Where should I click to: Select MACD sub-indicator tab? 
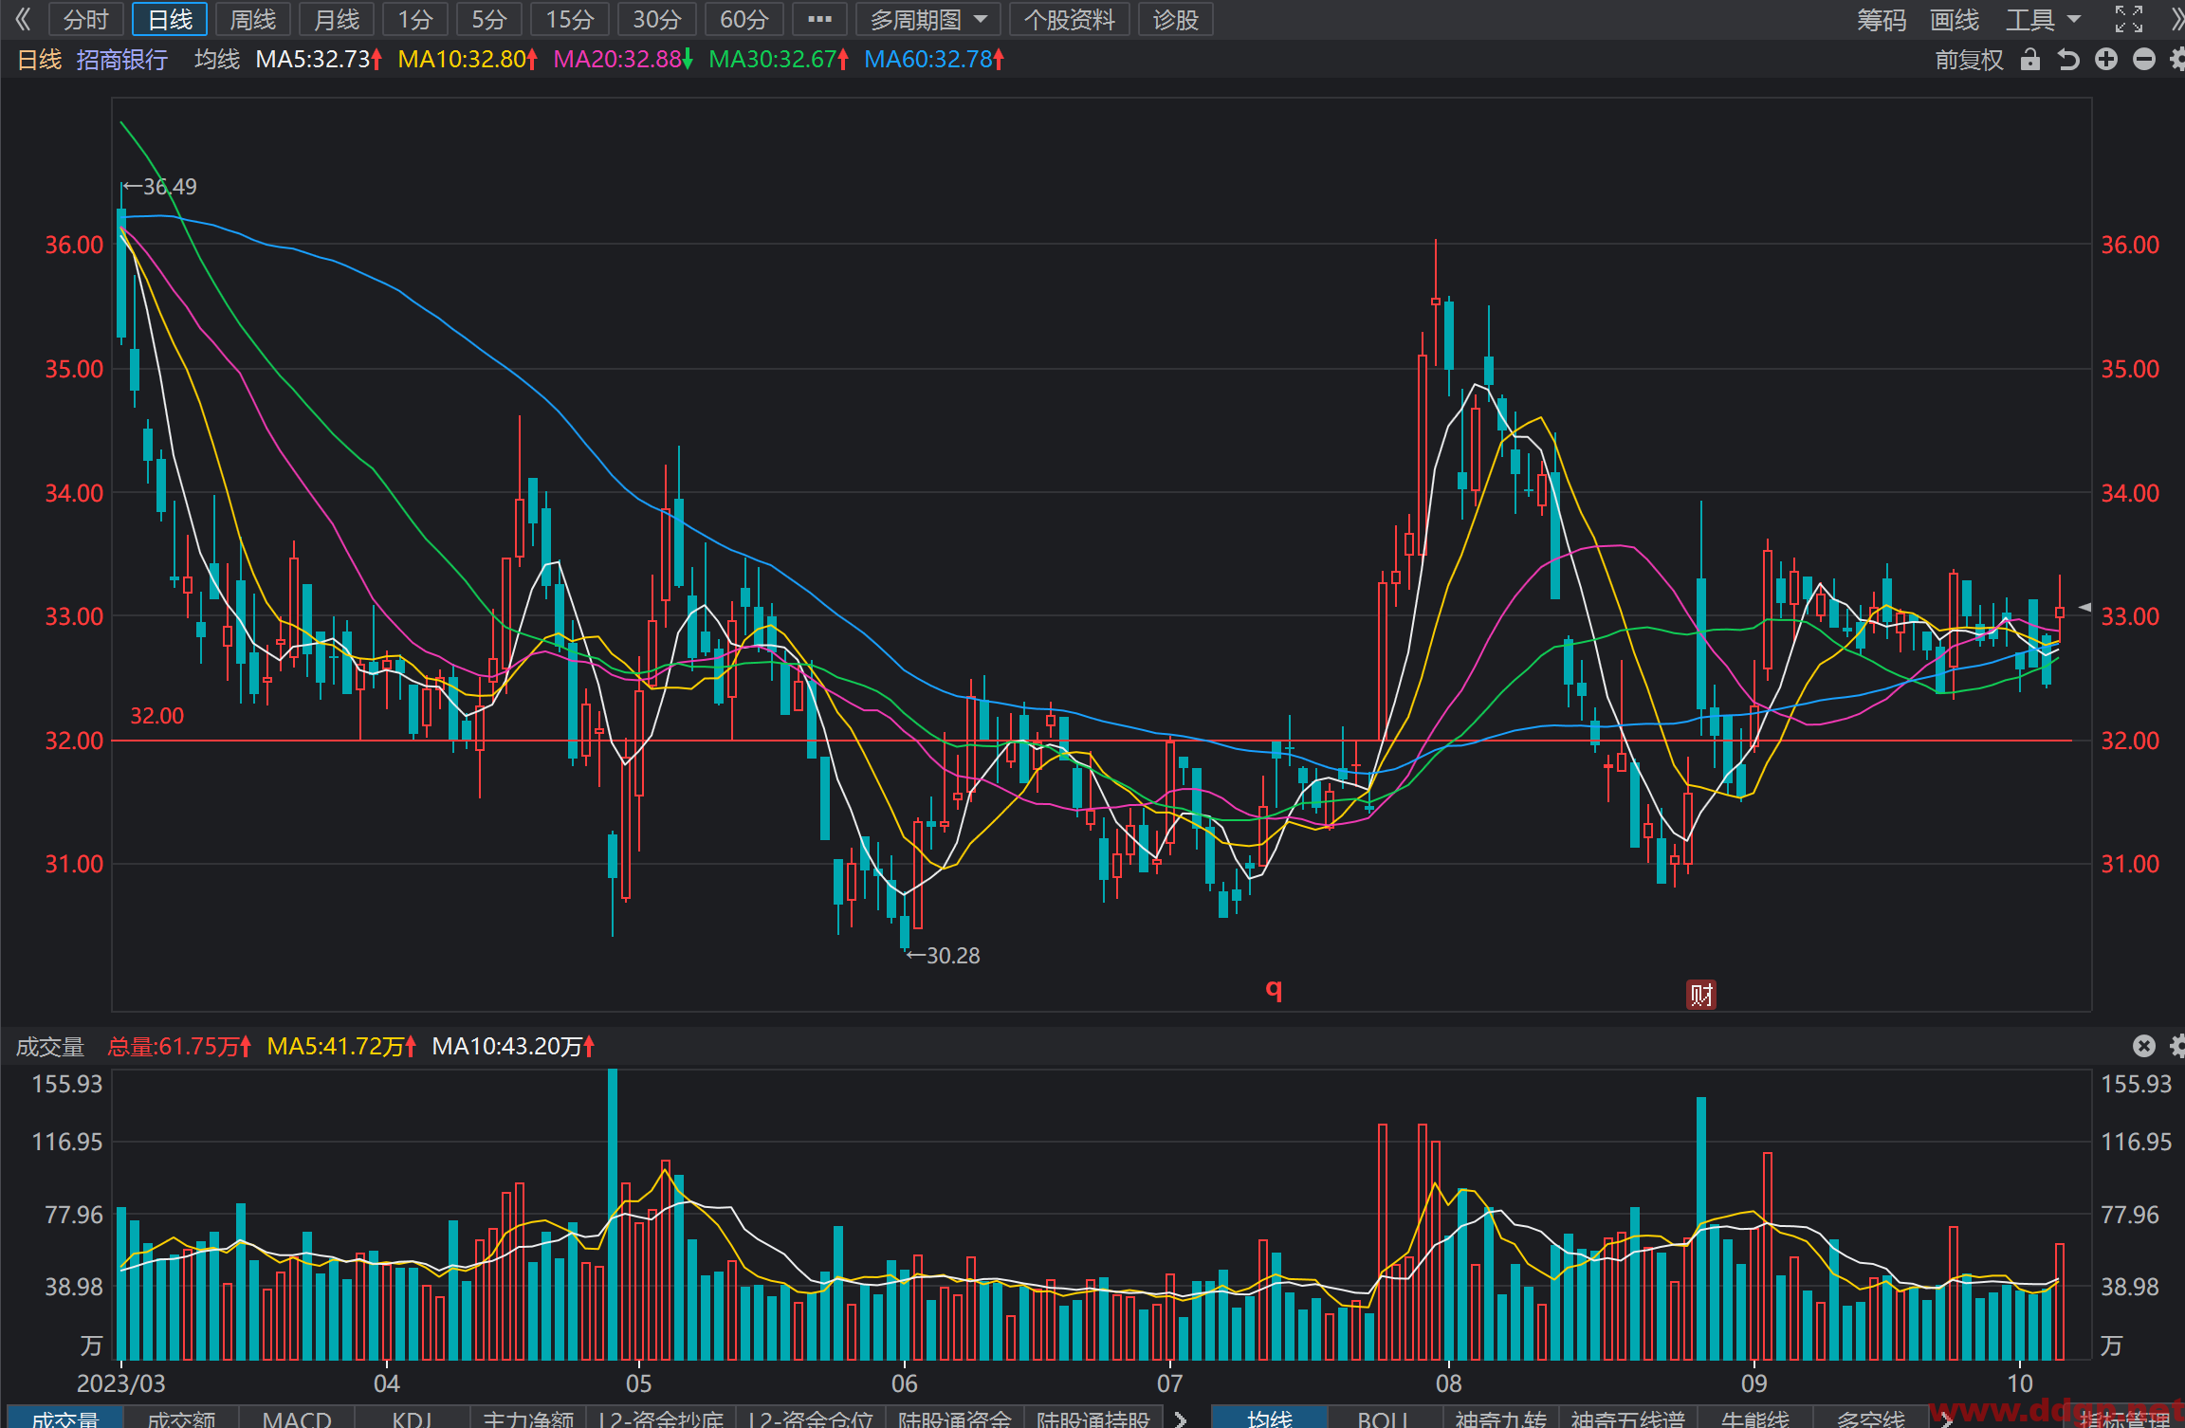click(297, 1418)
